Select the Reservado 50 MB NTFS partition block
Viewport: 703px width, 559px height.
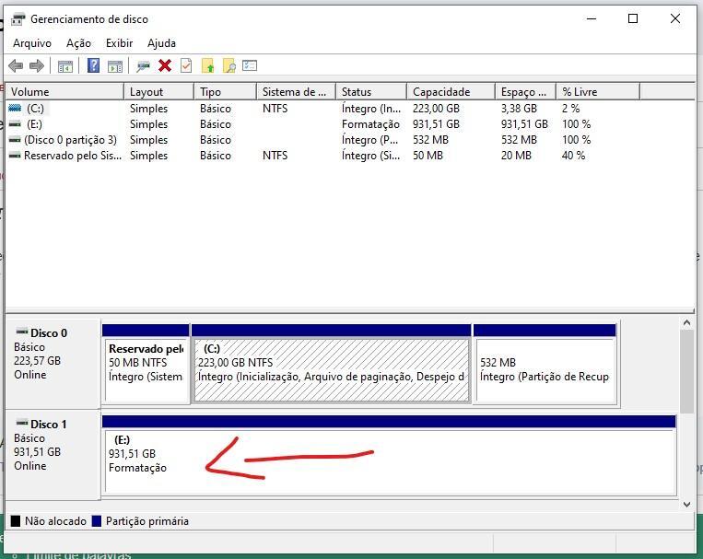coord(146,364)
